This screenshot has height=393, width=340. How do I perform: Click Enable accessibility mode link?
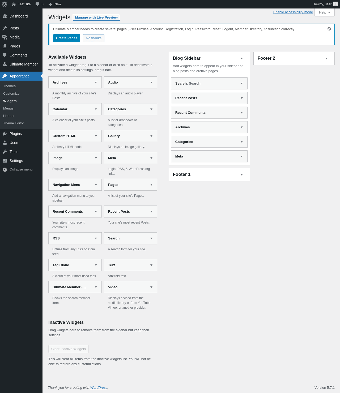[293, 12]
